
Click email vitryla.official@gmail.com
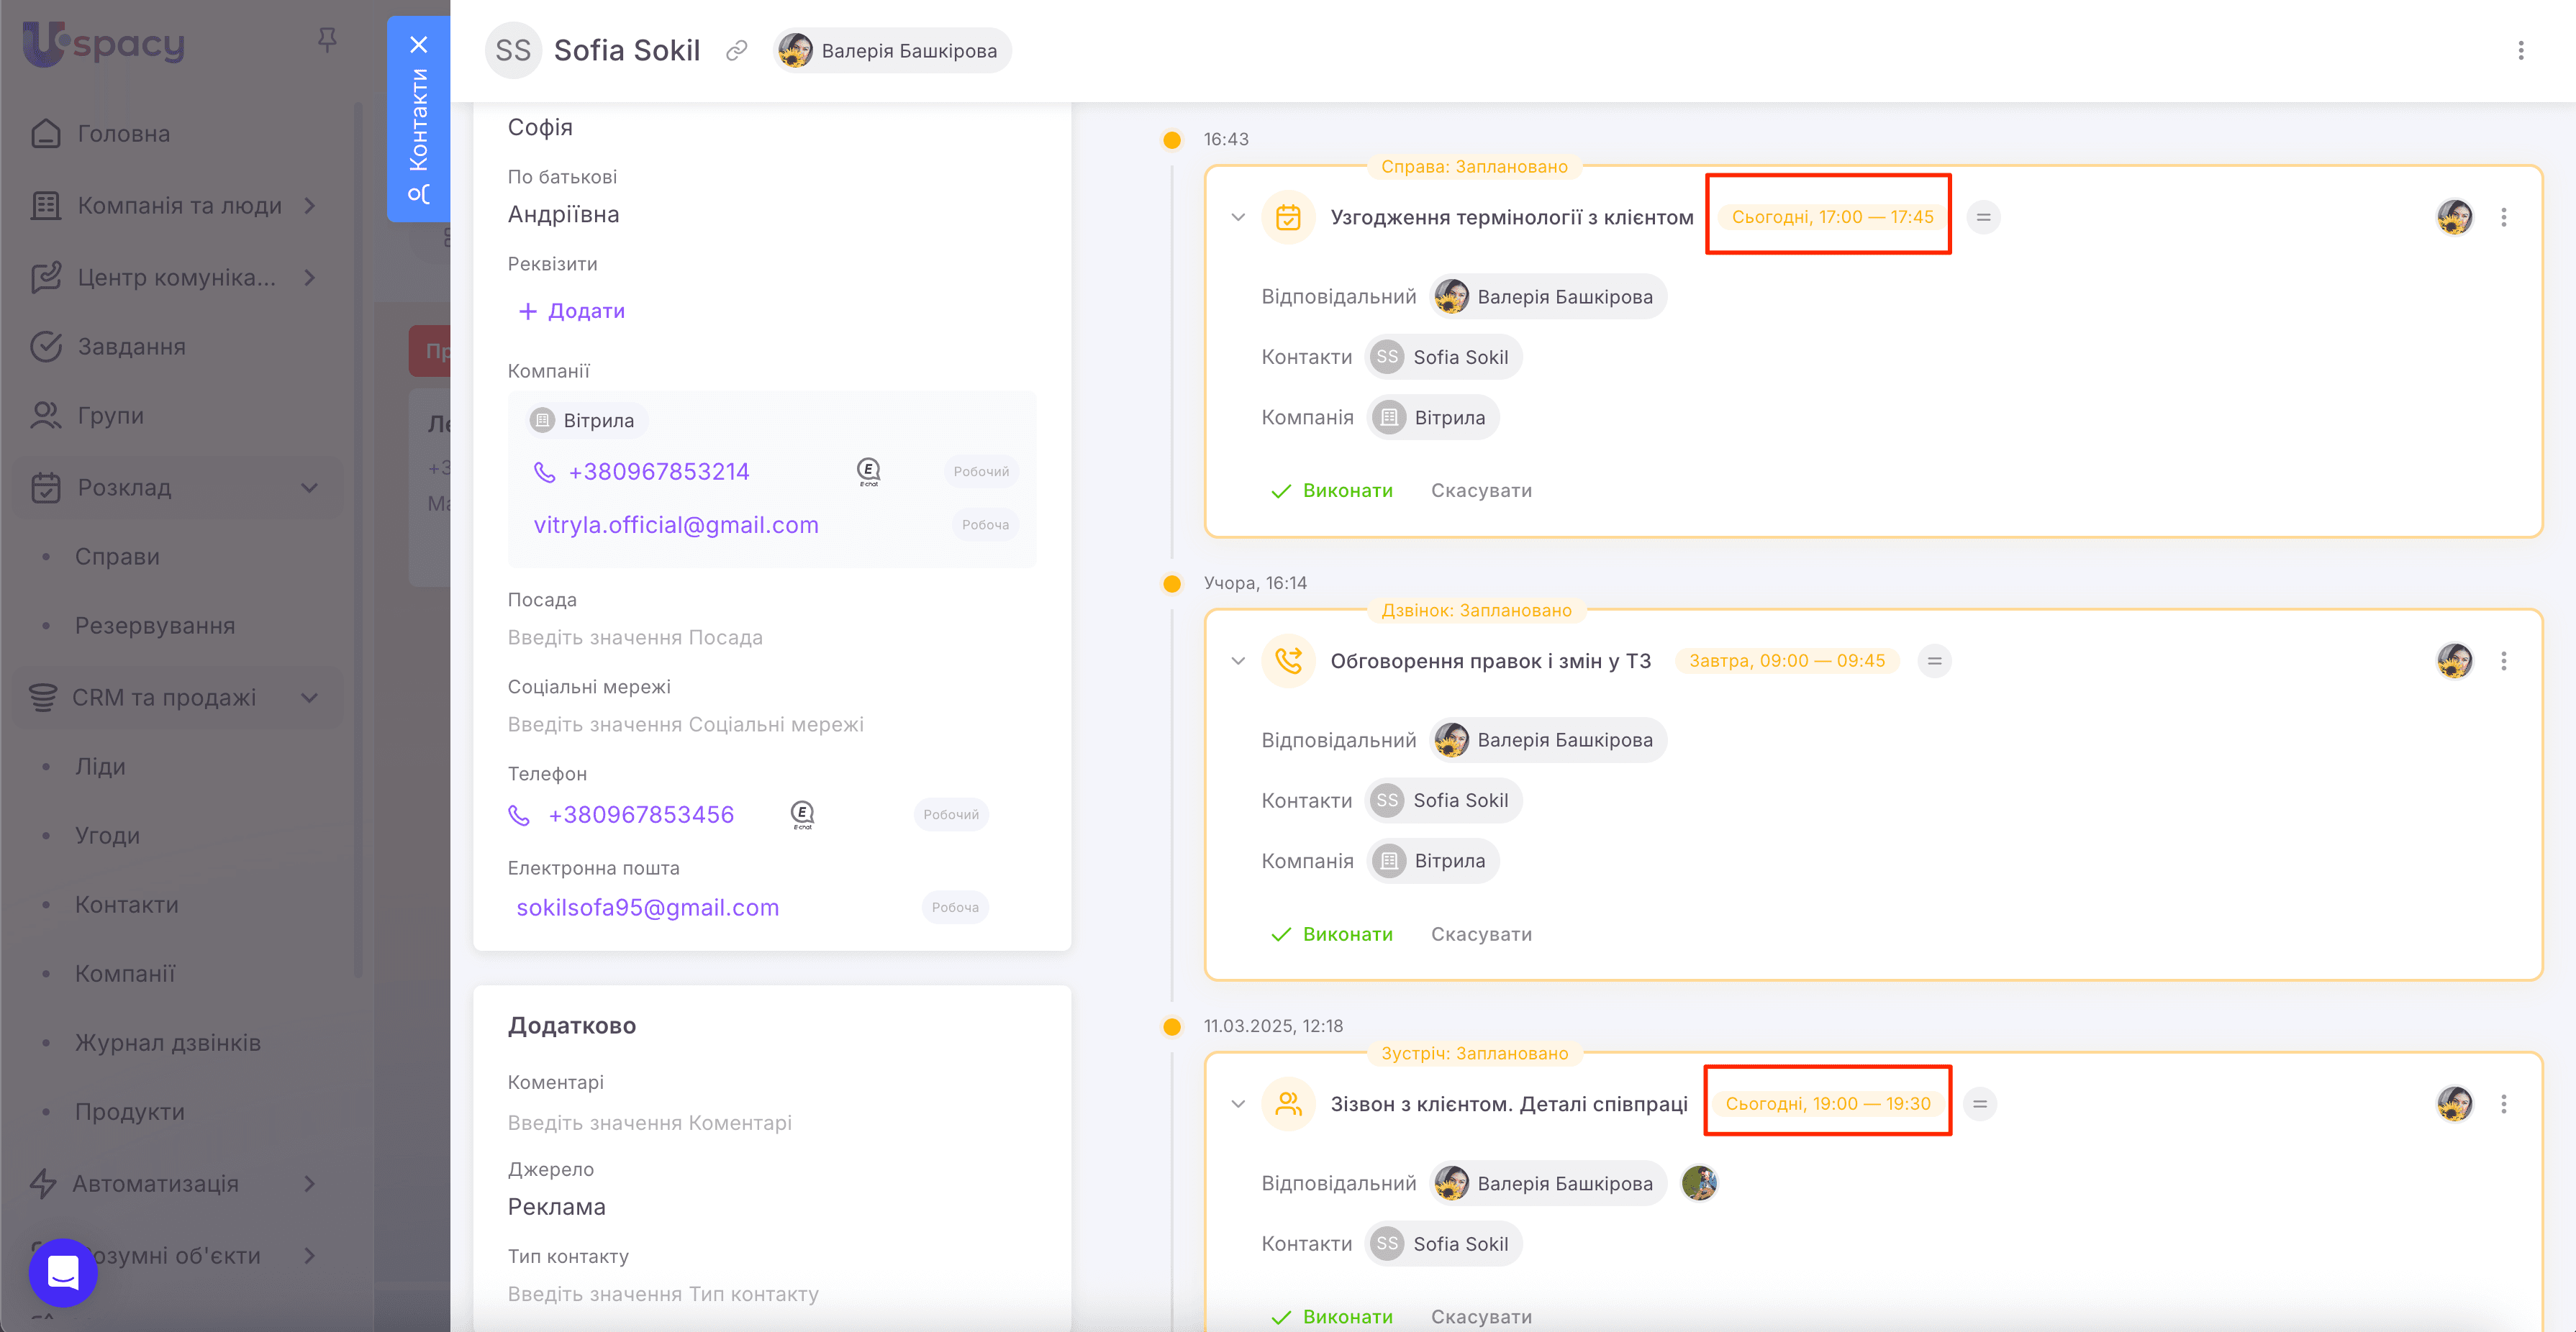(676, 524)
